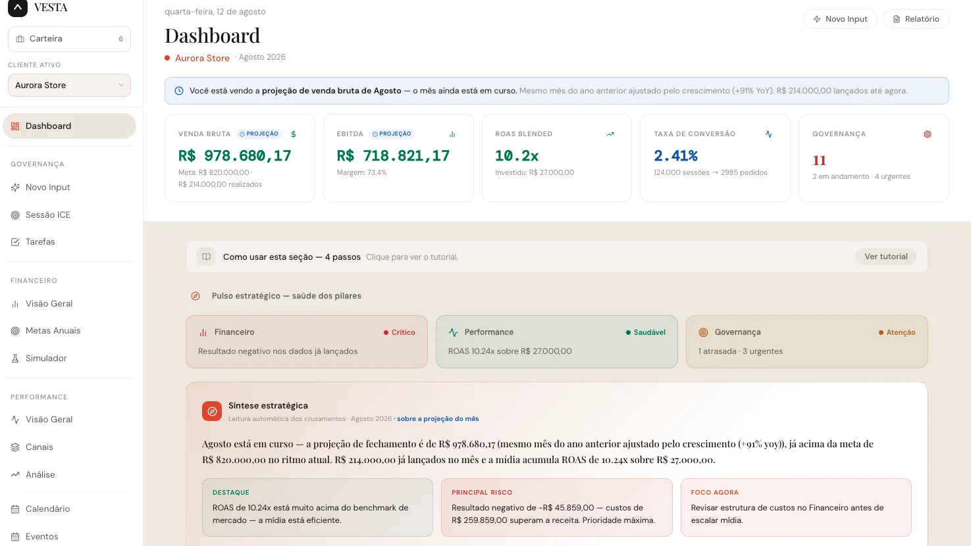Click the red Síntese estratégica compass icon
The width and height of the screenshot is (971, 546).
(x=212, y=411)
